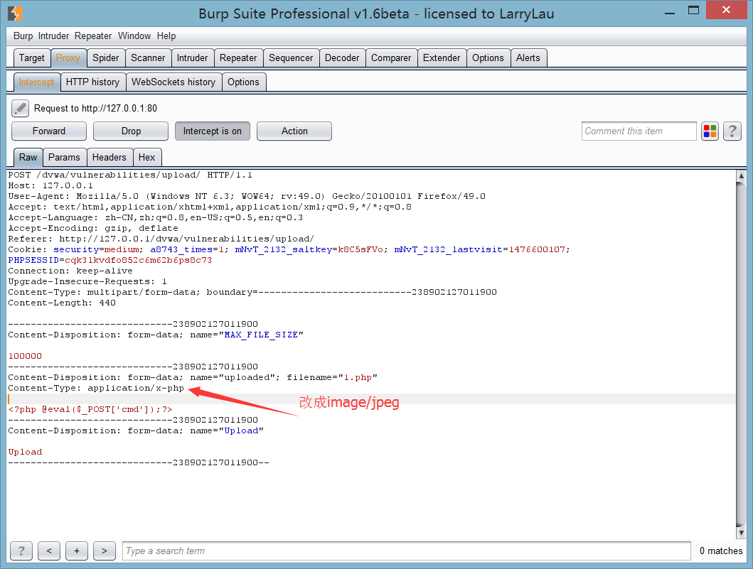Screen dimensions: 753x569
Task: Click the filename 1.php text
Action: 358,378
